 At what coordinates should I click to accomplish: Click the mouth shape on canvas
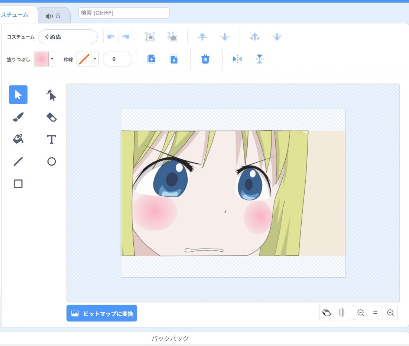(x=204, y=250)
